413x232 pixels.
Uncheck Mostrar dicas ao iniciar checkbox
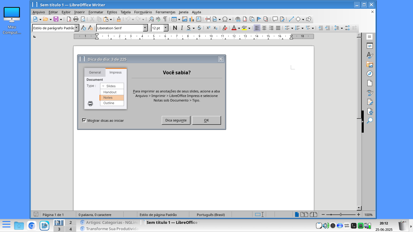click(84, 120)
